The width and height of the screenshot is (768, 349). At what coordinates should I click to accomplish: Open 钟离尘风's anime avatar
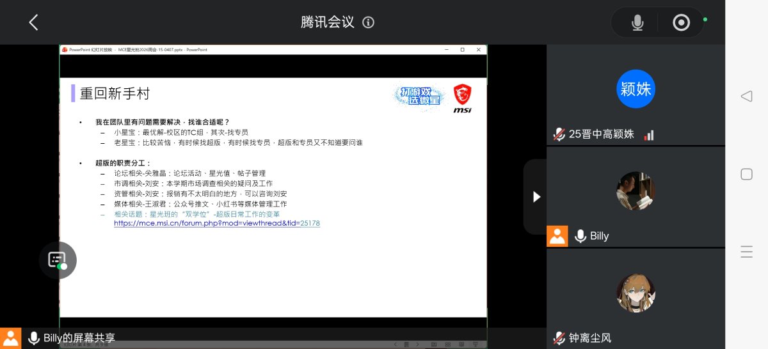tap(636, 293)
